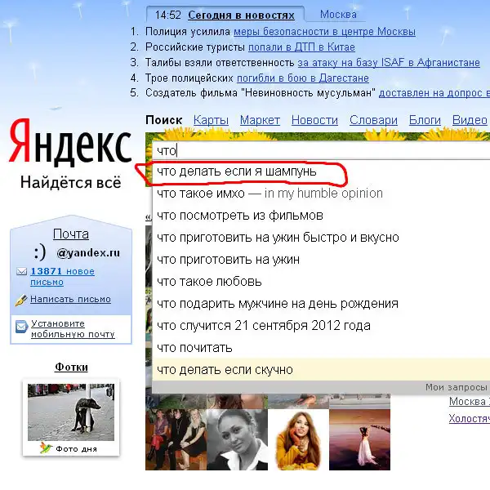The image size is (490, 490).
Task: Click the envelope icon next to new mail
Action: pyautogui.click(x=21, y=272)
